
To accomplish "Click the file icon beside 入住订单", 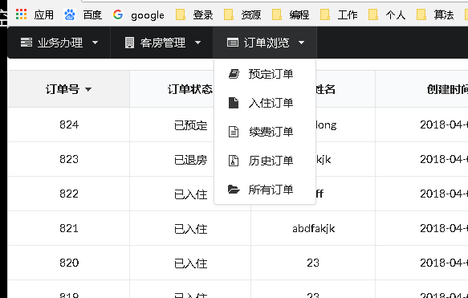I will (234, 103).
